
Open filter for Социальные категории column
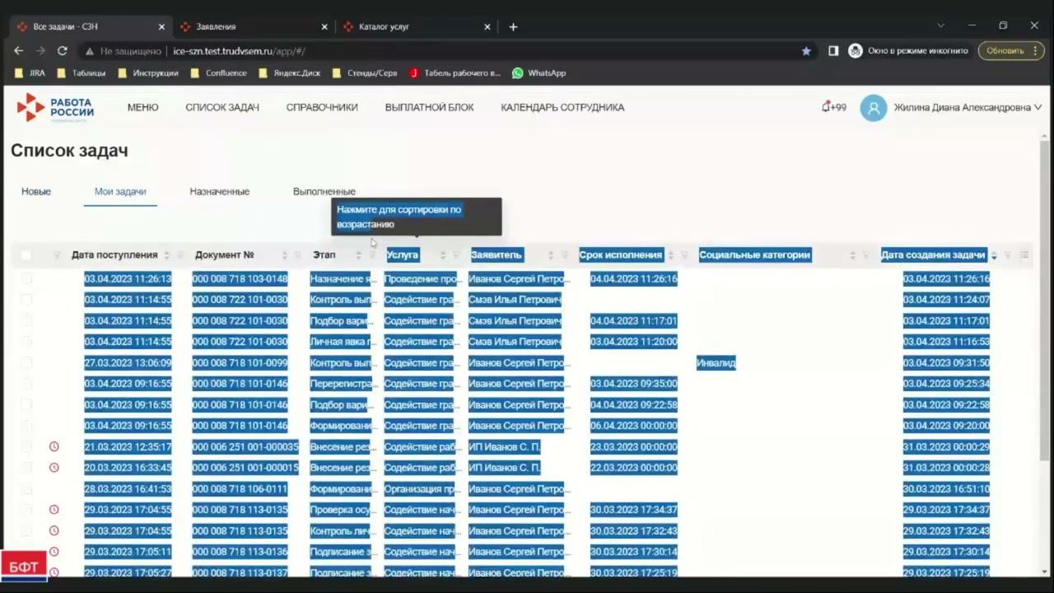pyautogui.click(x=866, y=255)
